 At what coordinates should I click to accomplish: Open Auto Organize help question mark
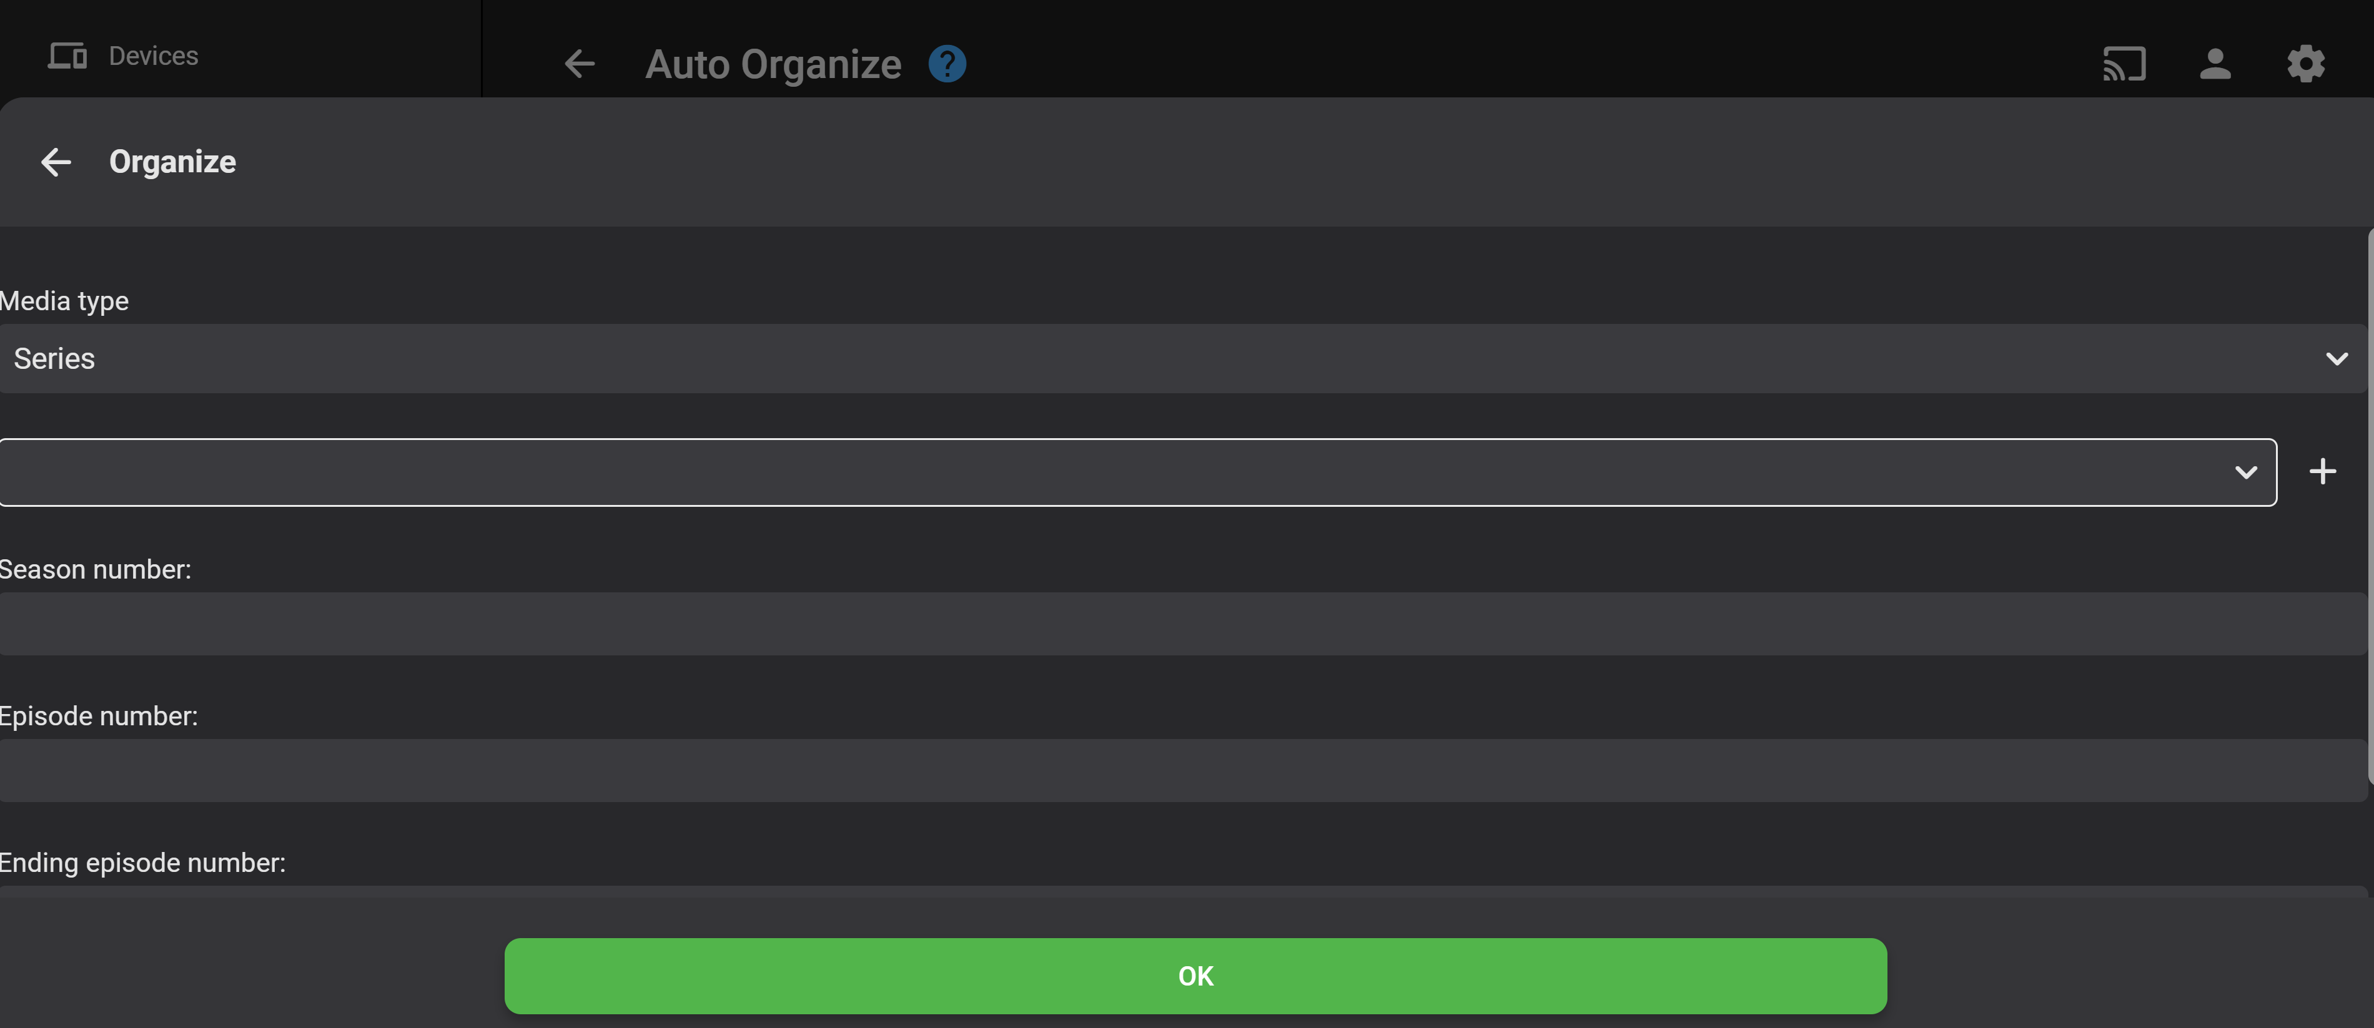[946, 64]
